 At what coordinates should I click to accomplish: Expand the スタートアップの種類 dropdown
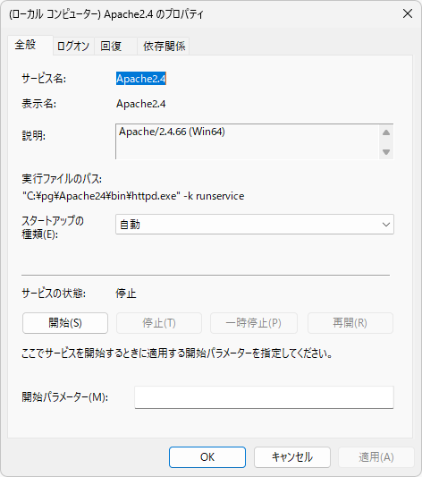click(255, 225)
